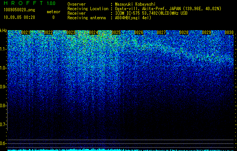Click the 0030 time marker
The height and width of the screenshot is (151, 237).
[x=229, y=32]
